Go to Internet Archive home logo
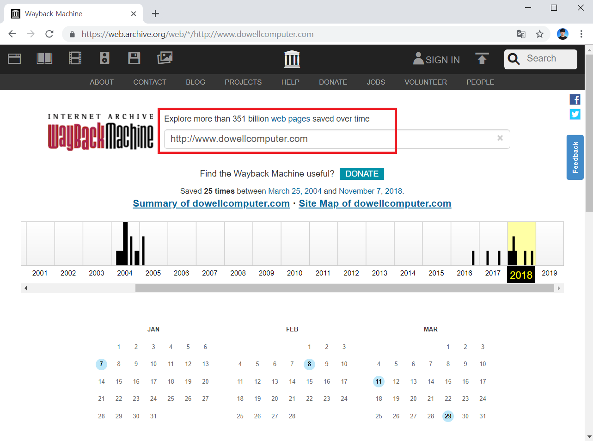Image resolution: width=593 pixels, height=441 pixels. click(292, 59)
